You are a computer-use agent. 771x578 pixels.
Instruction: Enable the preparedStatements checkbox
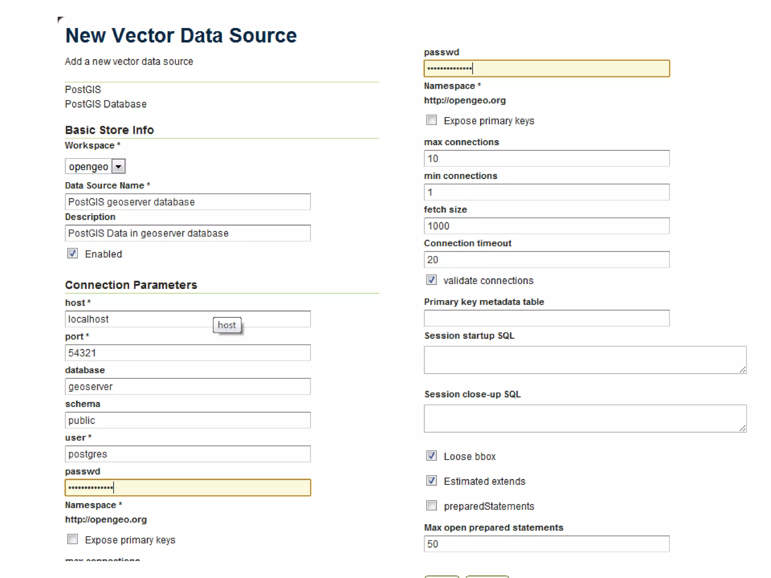click(431, 505)
